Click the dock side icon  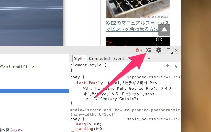tap(168, 51)
